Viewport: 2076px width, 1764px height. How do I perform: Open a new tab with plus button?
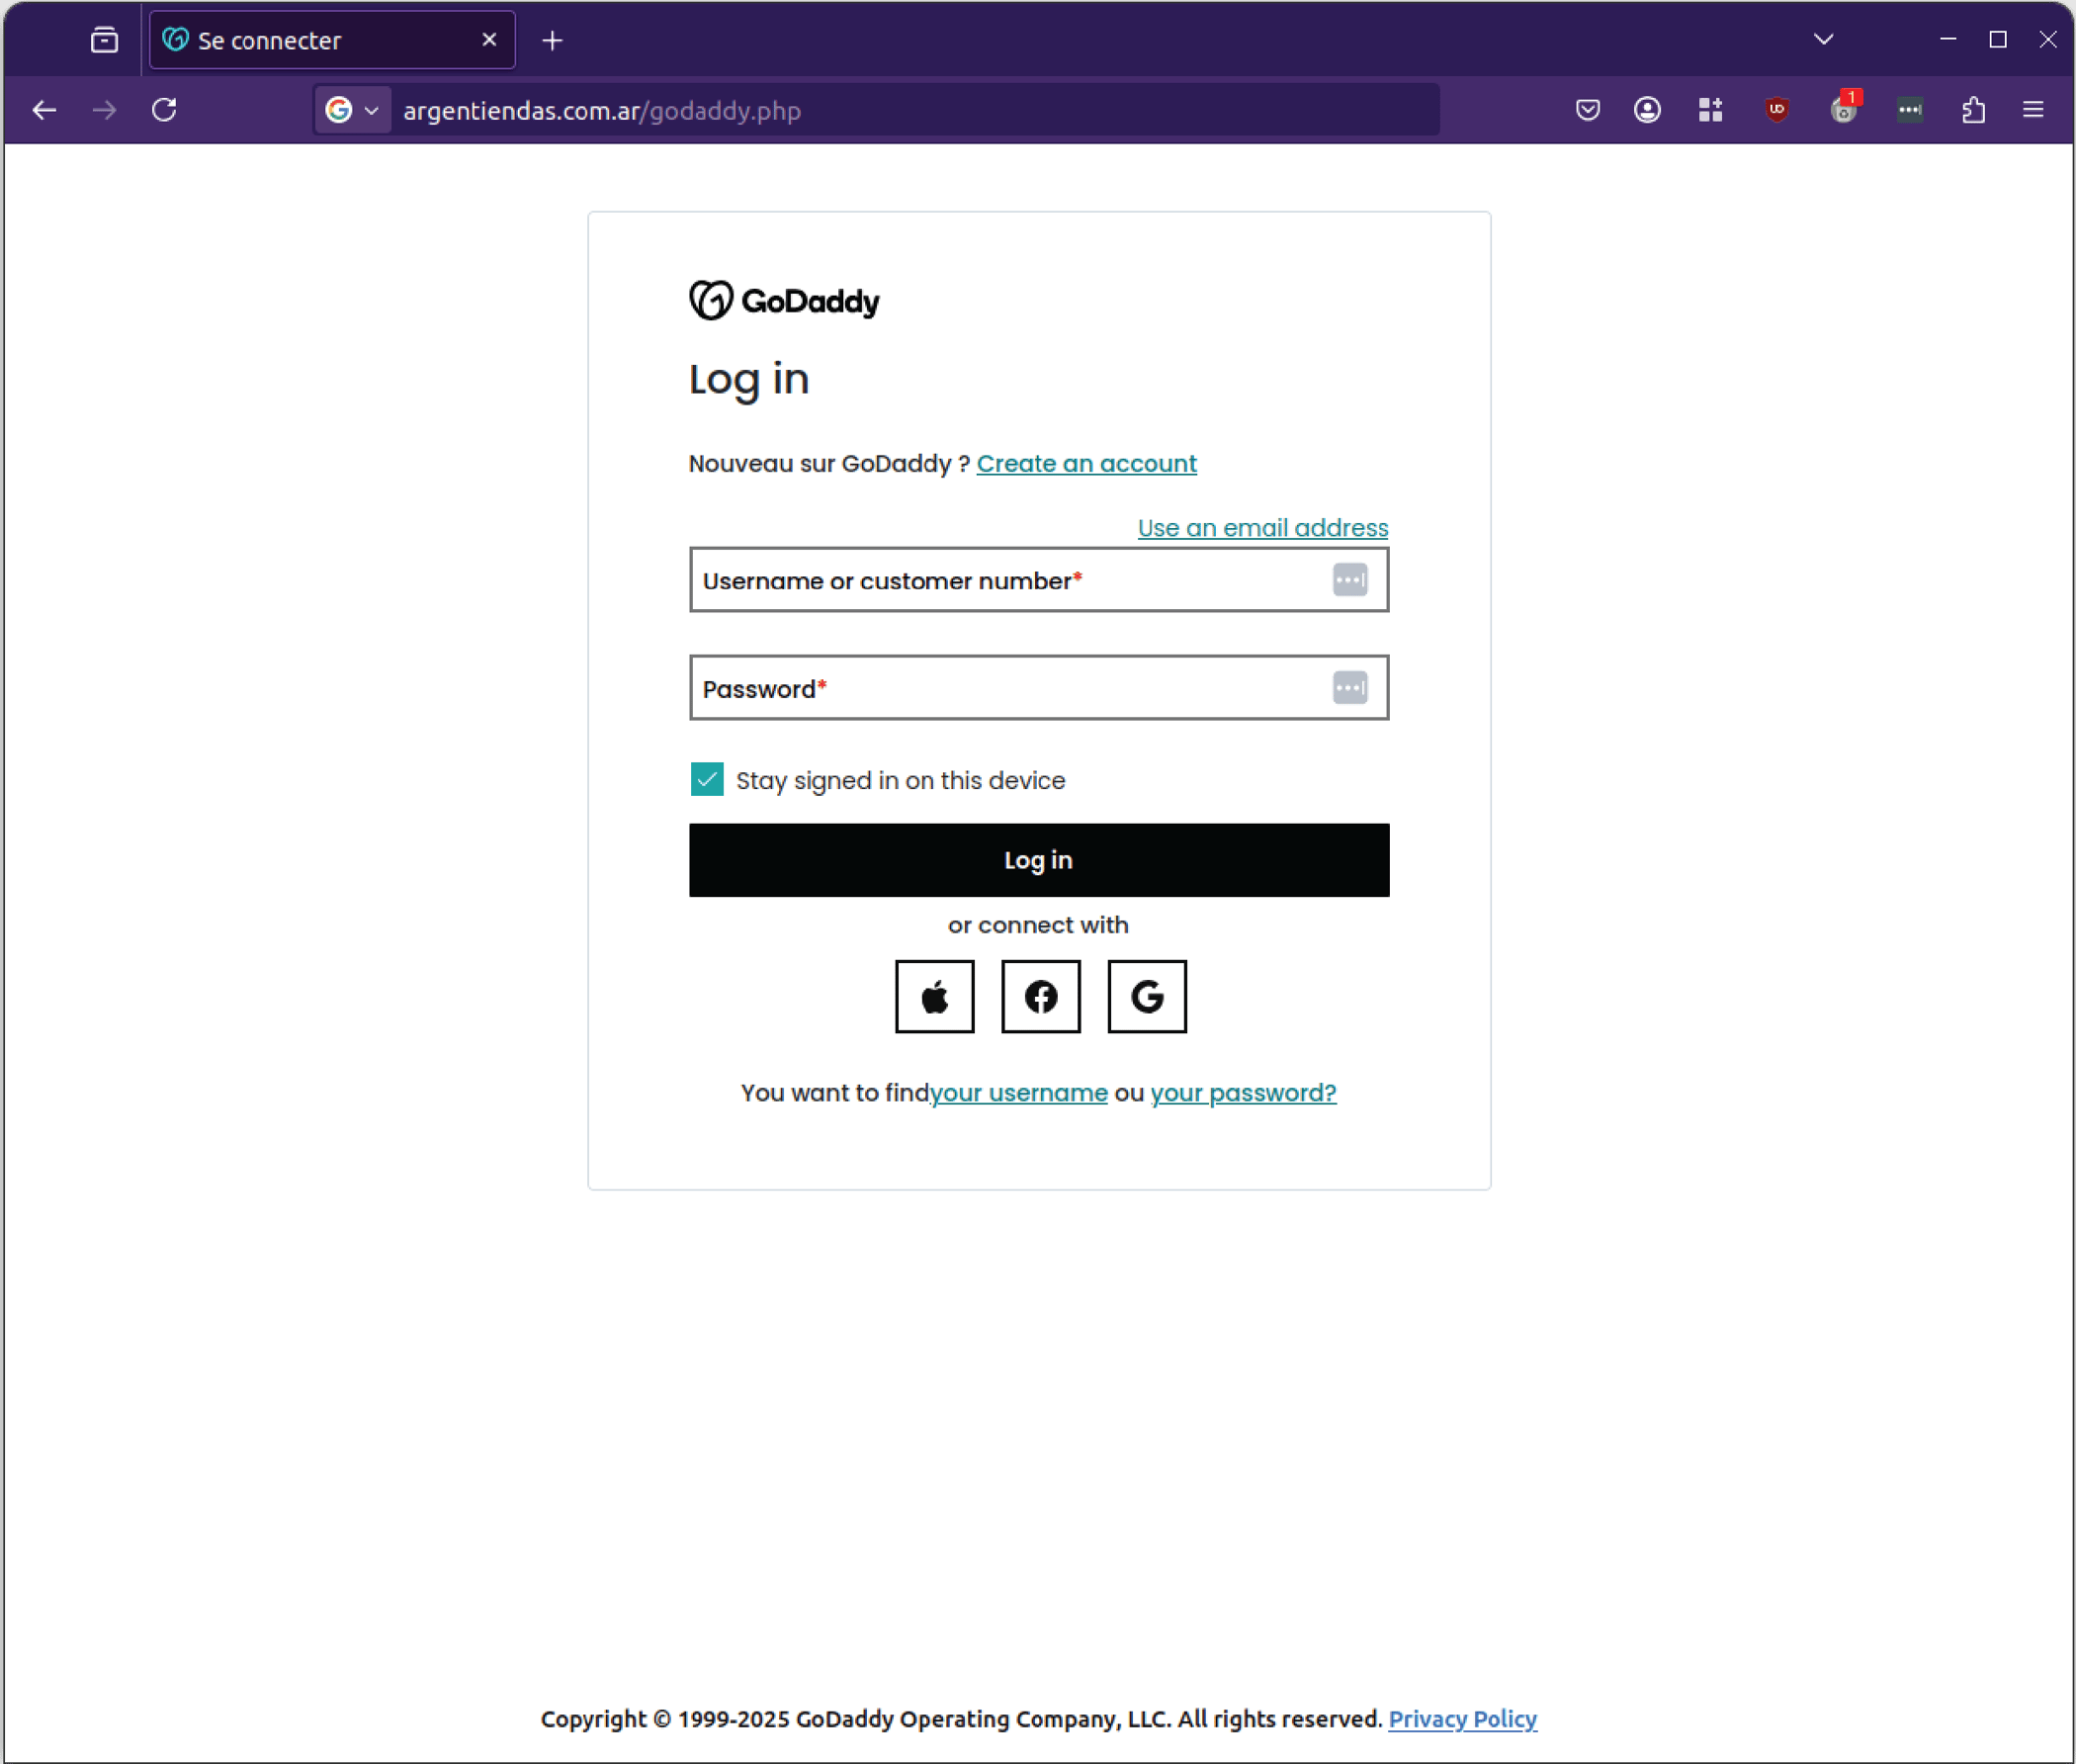[x=553, y=40]
